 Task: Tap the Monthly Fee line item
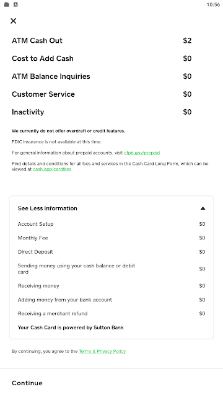tap(111, 238)
